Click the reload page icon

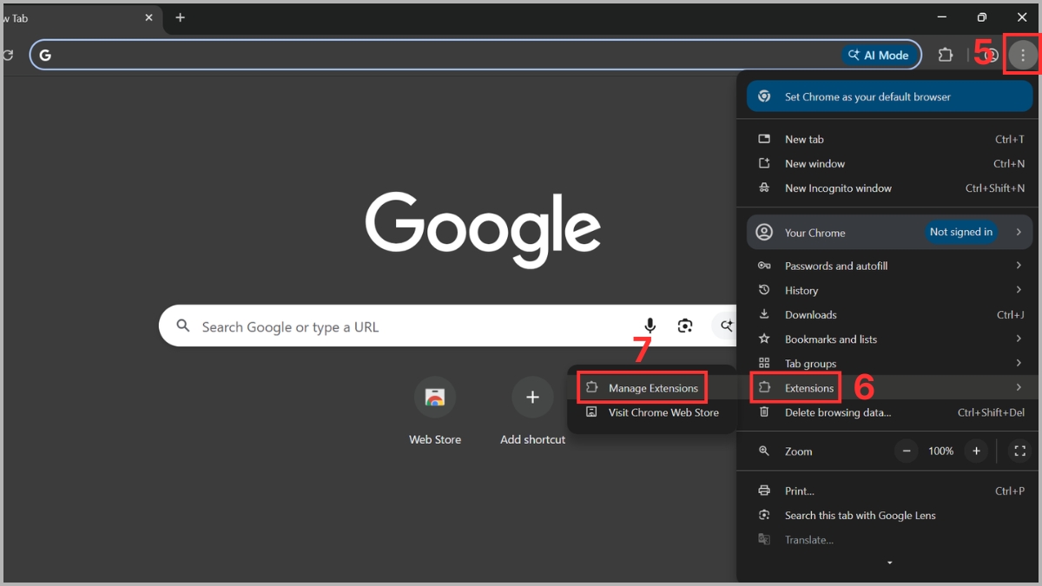pos(8,56)
